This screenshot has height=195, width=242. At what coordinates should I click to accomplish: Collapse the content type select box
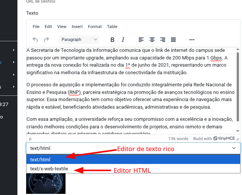pos(133,148)
